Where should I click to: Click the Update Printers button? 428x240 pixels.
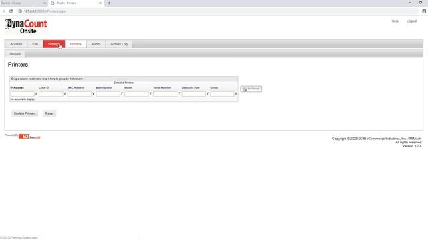(x=25, y=113)
